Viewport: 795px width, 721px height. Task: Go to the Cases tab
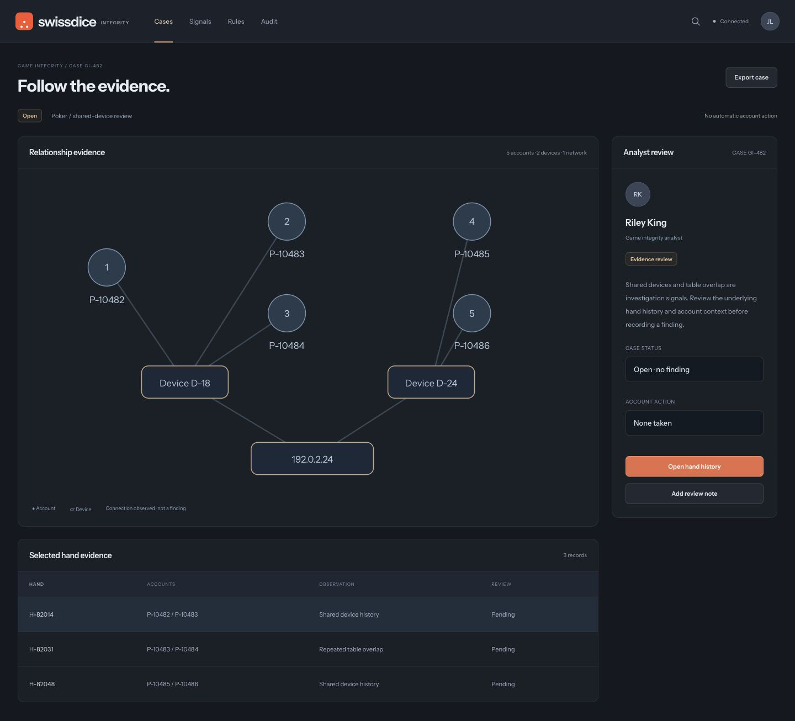[163, 22]
